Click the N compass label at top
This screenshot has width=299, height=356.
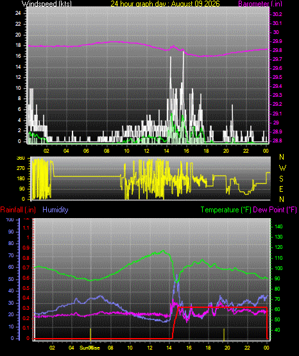282,157
